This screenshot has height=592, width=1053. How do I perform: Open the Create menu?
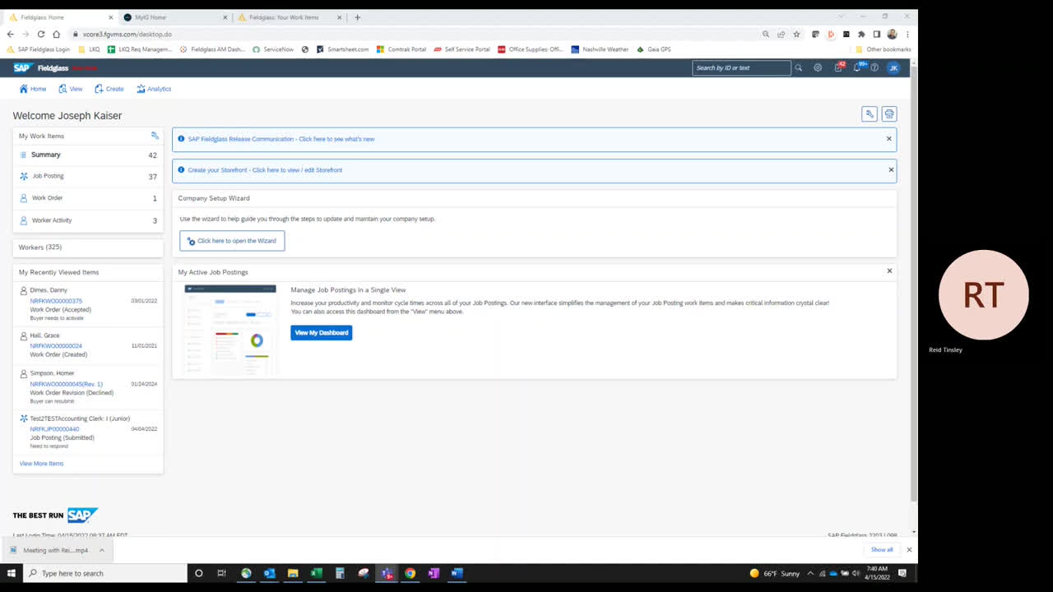pos(109,89)
